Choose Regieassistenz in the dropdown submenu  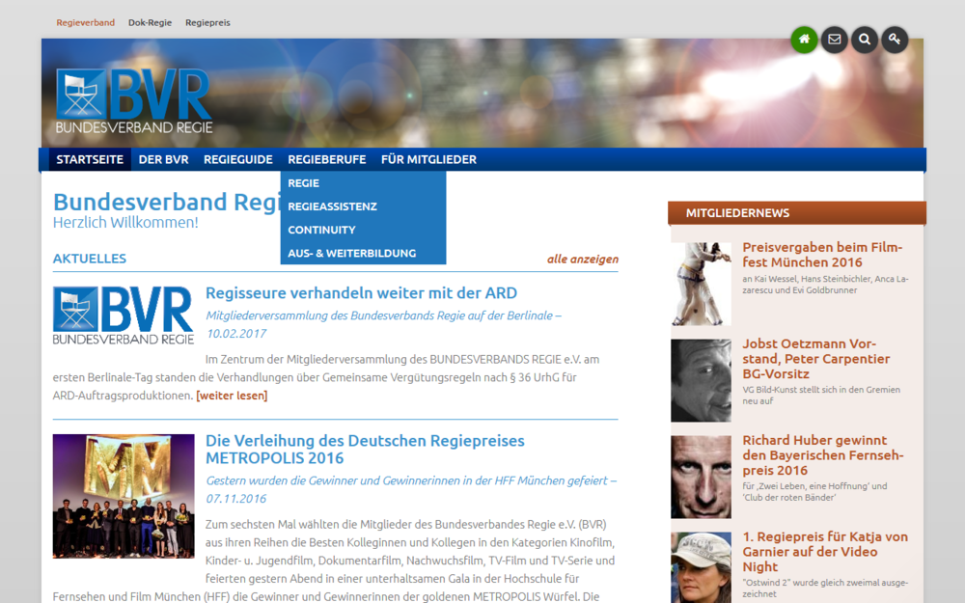[x=363, y=206]
